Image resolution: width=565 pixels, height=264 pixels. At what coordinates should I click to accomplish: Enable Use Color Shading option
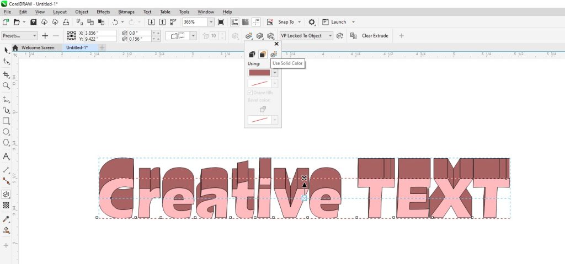(274, 54)
